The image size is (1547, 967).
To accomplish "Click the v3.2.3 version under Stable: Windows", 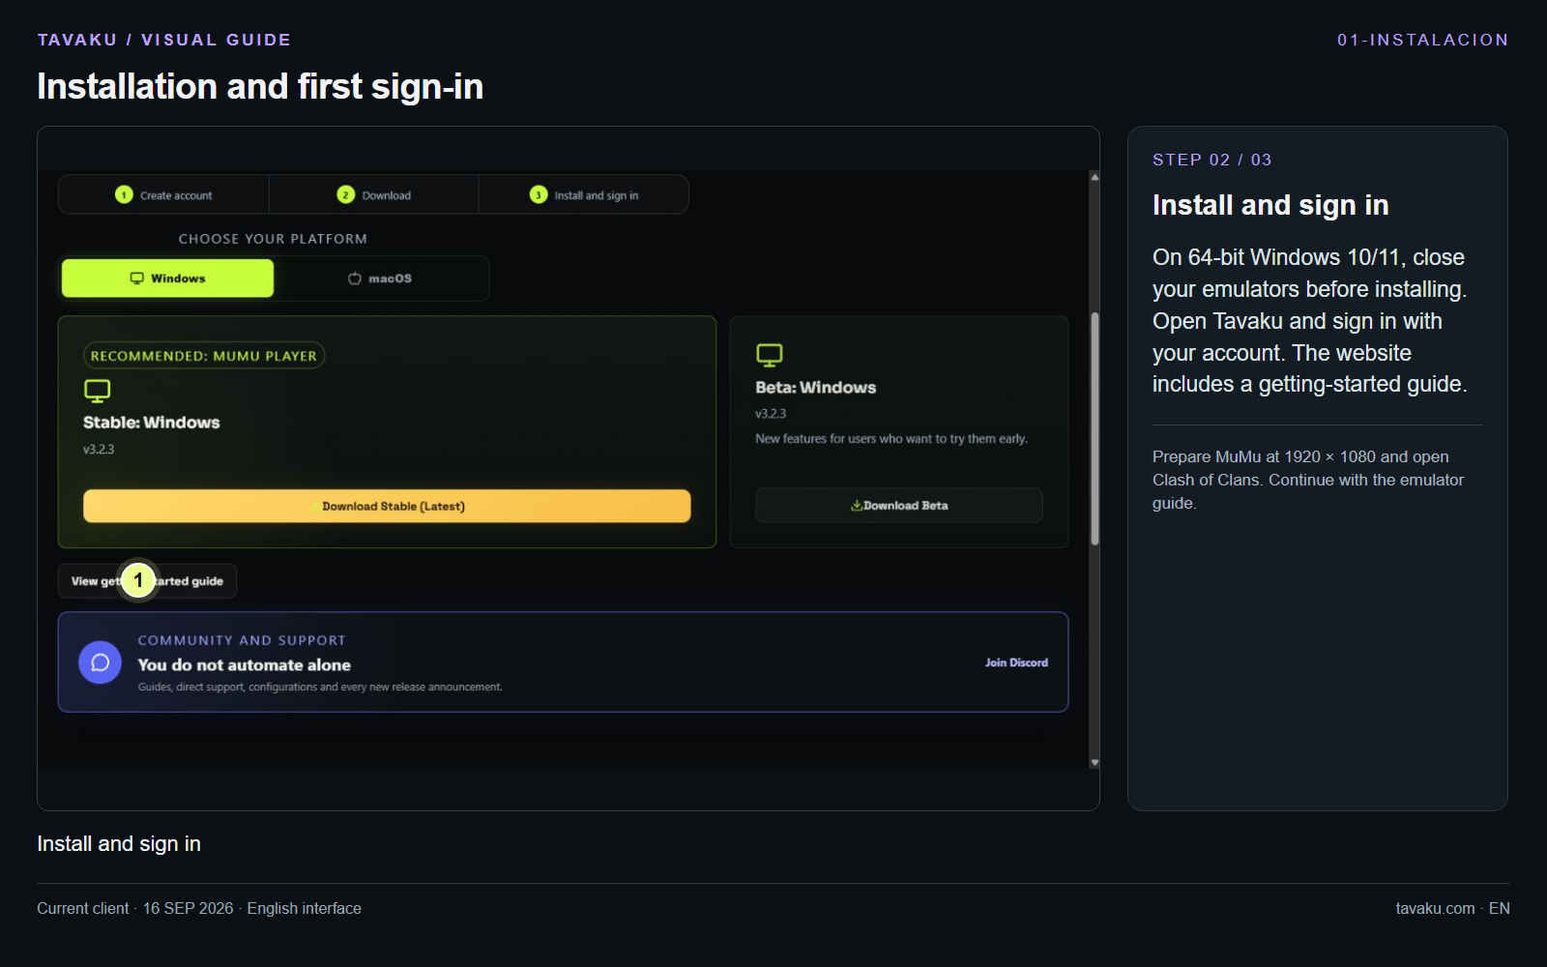I will pyautogui.click(x=99, y=450).
